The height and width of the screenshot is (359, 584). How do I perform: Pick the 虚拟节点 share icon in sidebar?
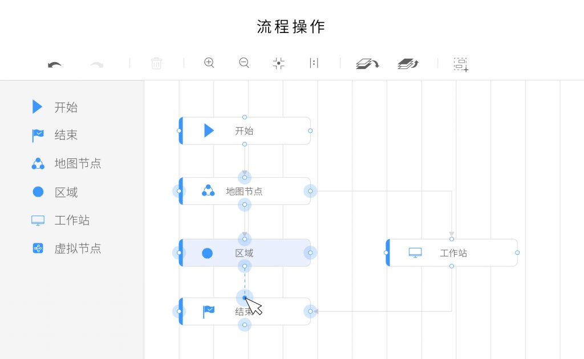pos(38,248)
